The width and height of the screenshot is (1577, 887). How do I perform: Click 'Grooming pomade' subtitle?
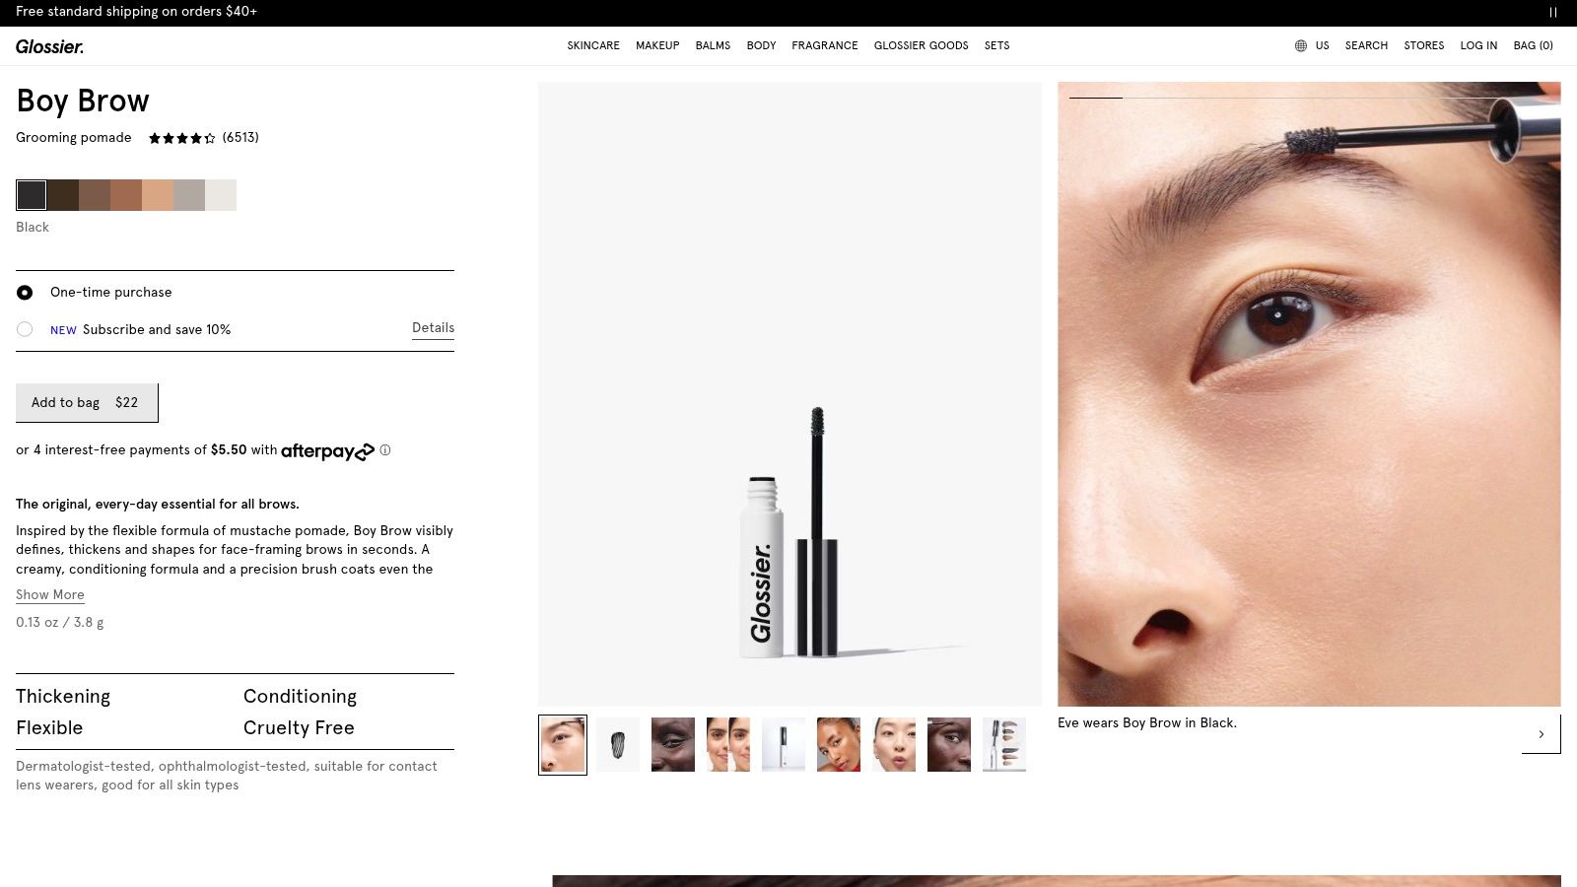(74, 138)
